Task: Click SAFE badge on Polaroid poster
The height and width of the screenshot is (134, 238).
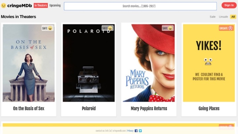Action: 107,28
